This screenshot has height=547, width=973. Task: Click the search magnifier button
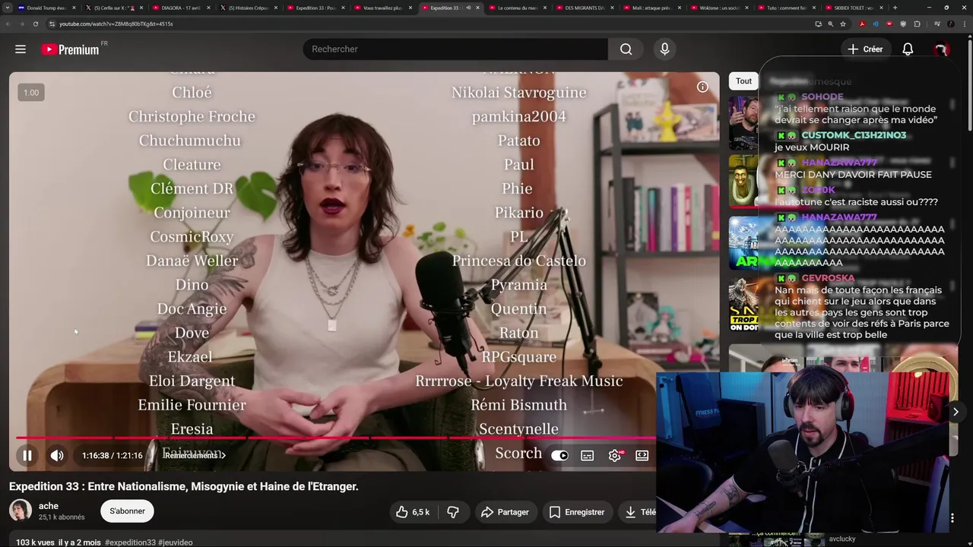tap(626, 49)
